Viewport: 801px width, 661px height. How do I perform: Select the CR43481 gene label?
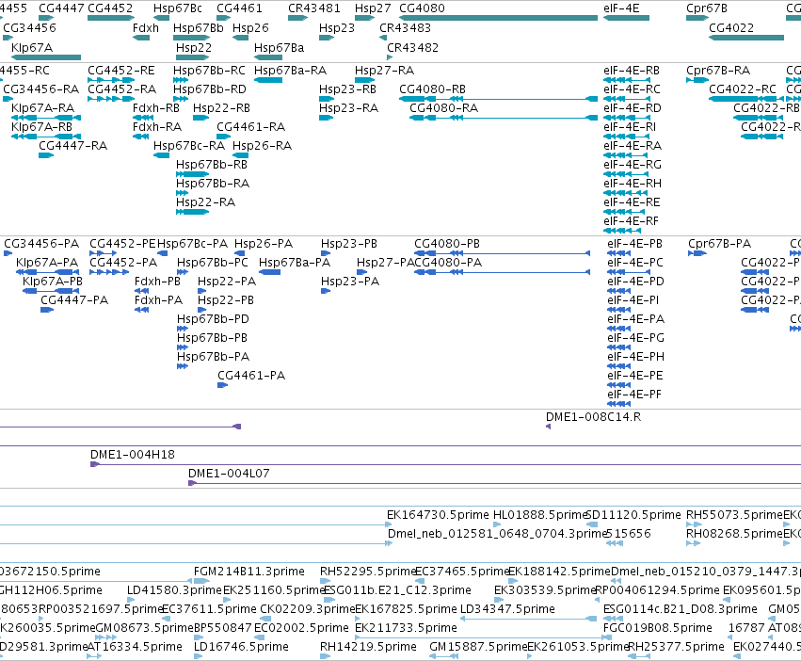pos(313,8)
